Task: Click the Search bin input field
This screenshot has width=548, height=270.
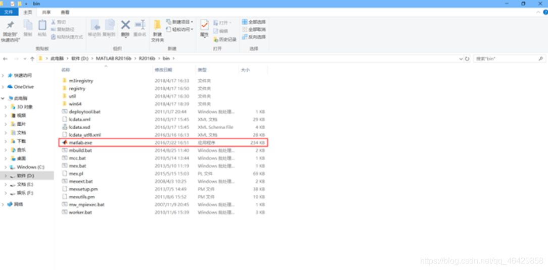Action: click(x=506, y=59)
